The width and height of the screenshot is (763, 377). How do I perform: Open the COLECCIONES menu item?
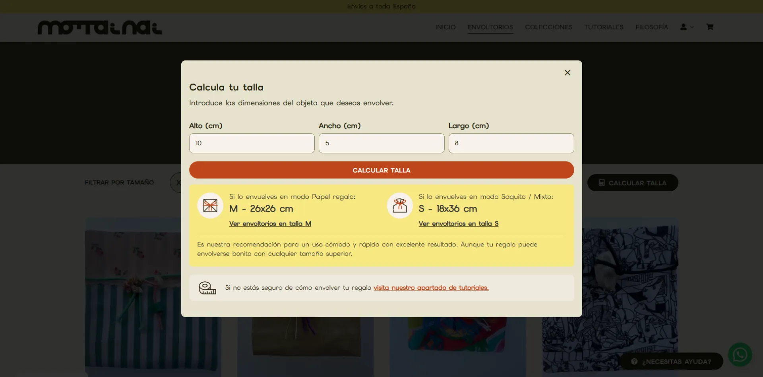click(x=548, y=27)
